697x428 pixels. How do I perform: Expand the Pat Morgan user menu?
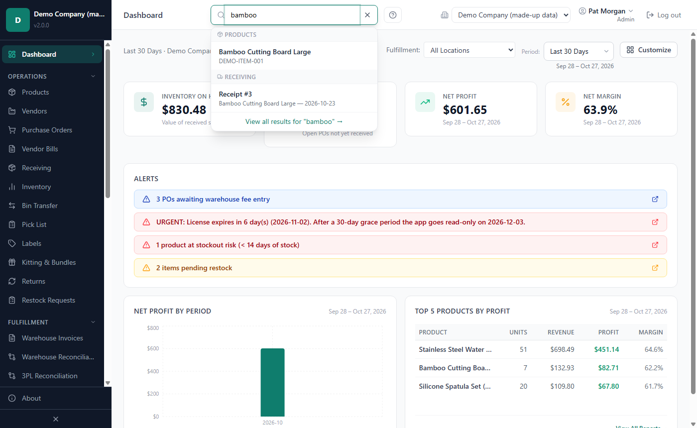pos(606,11)
